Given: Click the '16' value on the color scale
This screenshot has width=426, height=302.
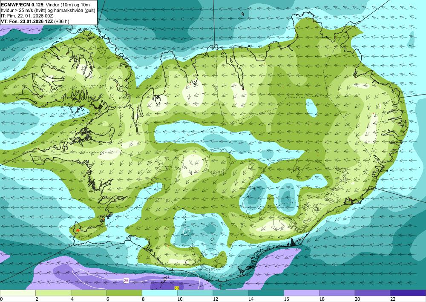Looking at the screenshot, I should pos(286,299).
